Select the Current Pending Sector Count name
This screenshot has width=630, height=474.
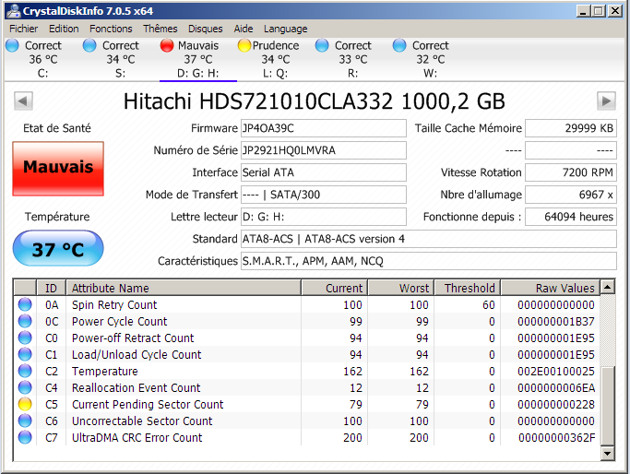[148, 405]
